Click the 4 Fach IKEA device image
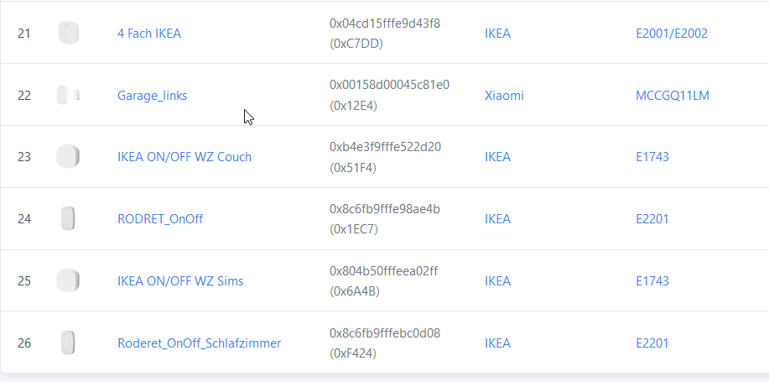This screenshot has width=769, height=382. [68, 33]
